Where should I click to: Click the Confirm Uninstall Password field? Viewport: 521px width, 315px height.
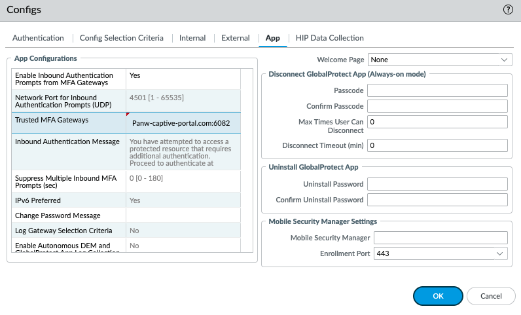coord(437,200)
